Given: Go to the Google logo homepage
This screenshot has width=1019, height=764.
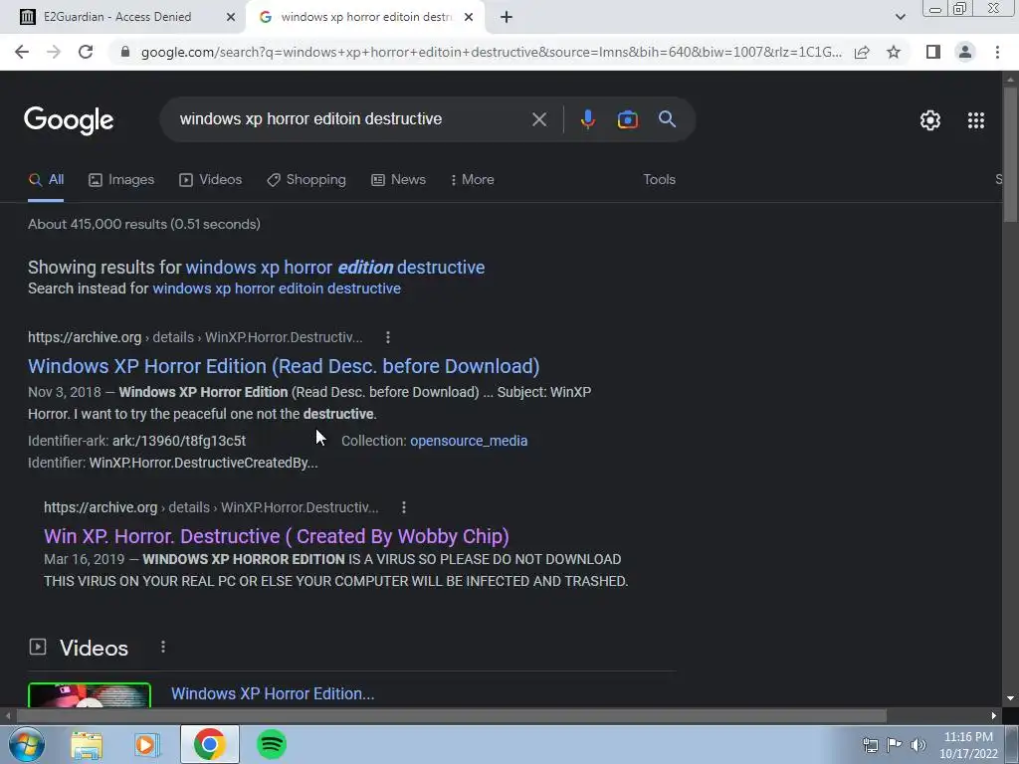Looking at the screenshot, I should [x=69, y=120].
